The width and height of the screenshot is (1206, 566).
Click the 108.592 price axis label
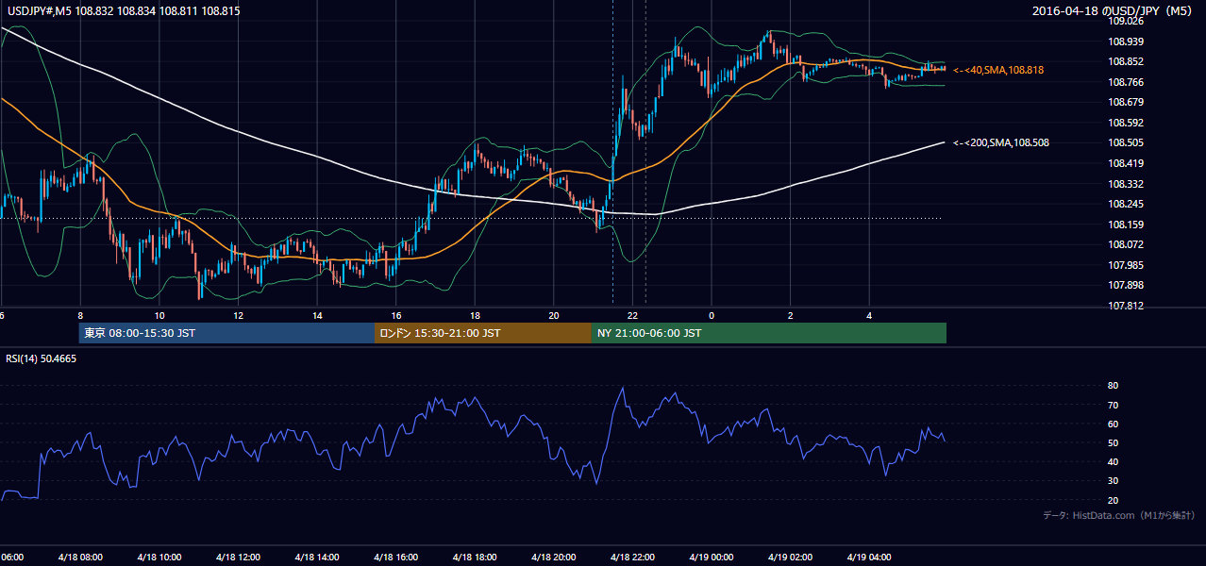pyautogui.click(x=1125, y=123)
